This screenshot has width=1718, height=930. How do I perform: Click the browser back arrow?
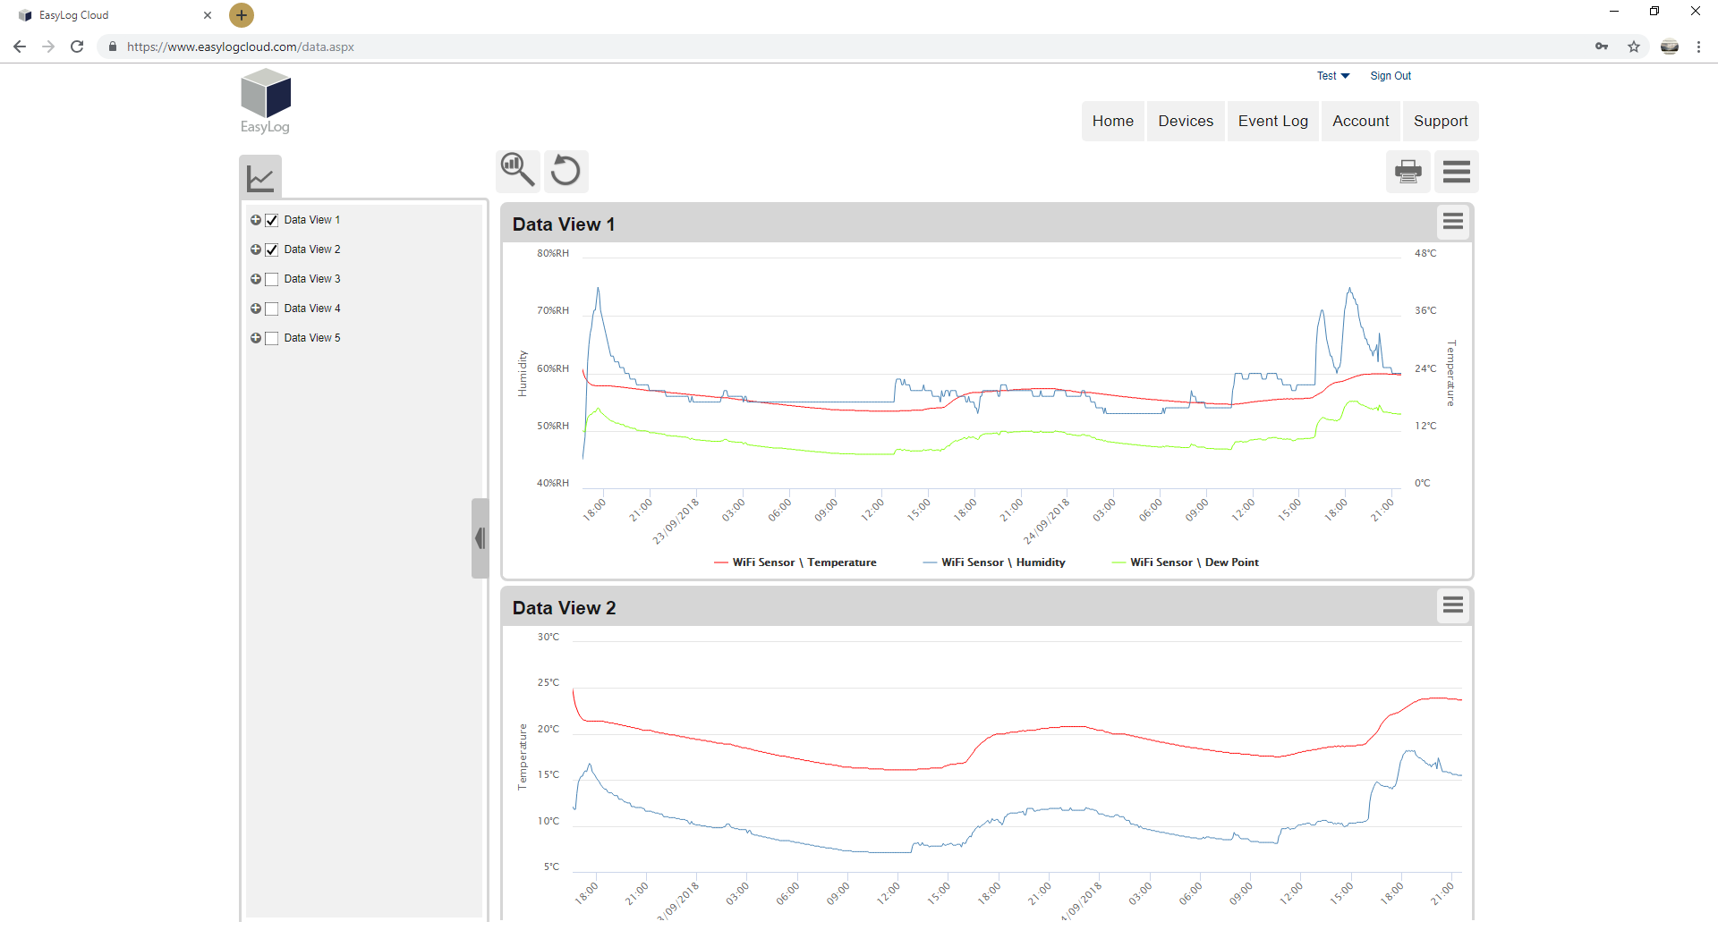[20, 46]
